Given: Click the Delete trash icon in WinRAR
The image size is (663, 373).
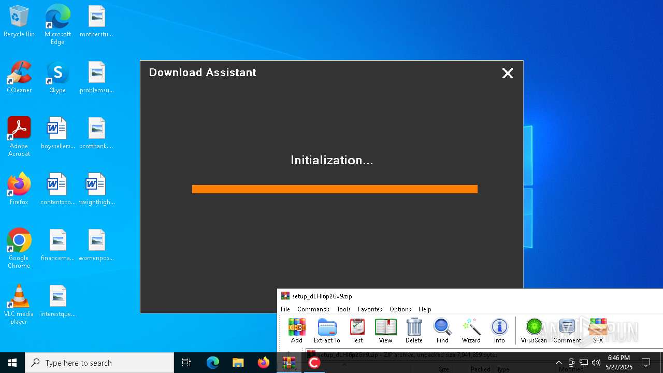Looking at the screenshot, I should [414, 331].
